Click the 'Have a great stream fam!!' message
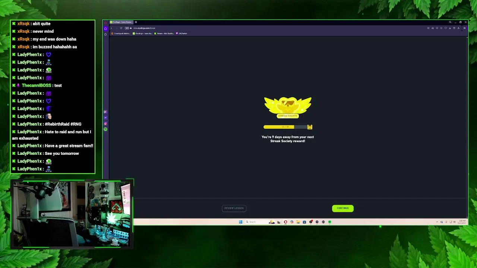 [x=53, y=146]
